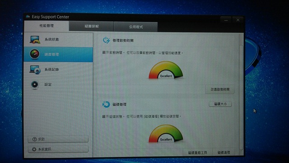Viewport: 289px width, 163px height.
Task: Click the 求助 help button
Action: point(58,139)
